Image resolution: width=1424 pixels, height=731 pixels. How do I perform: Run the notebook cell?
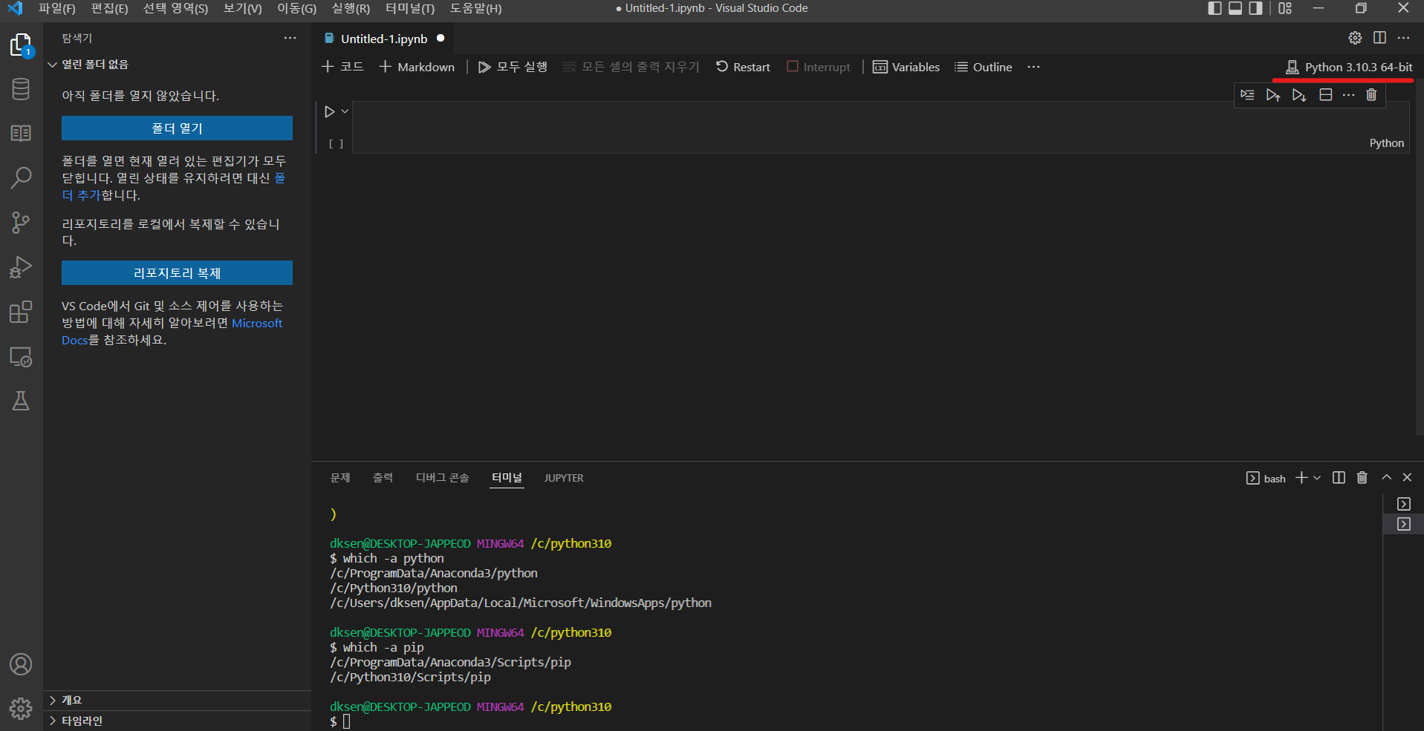click(x=330, y=111)
